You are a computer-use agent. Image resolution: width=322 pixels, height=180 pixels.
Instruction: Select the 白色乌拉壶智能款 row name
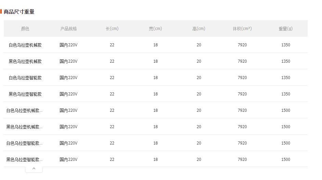(x=25, y=78)
